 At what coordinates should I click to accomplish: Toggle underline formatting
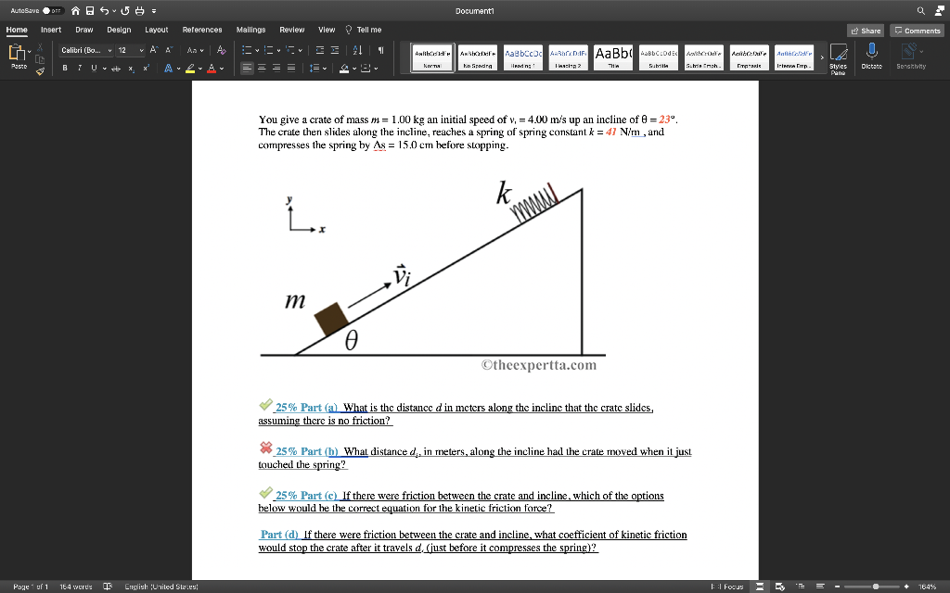94,67
